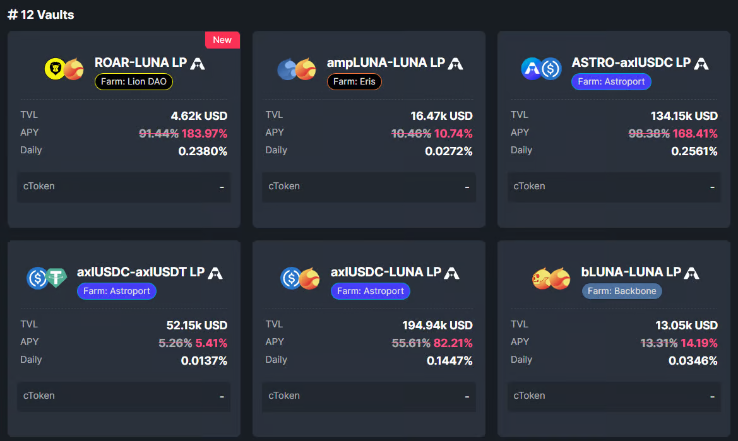Click the Farm: Backbone tag
Image resolution: width=738 pixels, height=441 pixels.
[x=622, y=291]
